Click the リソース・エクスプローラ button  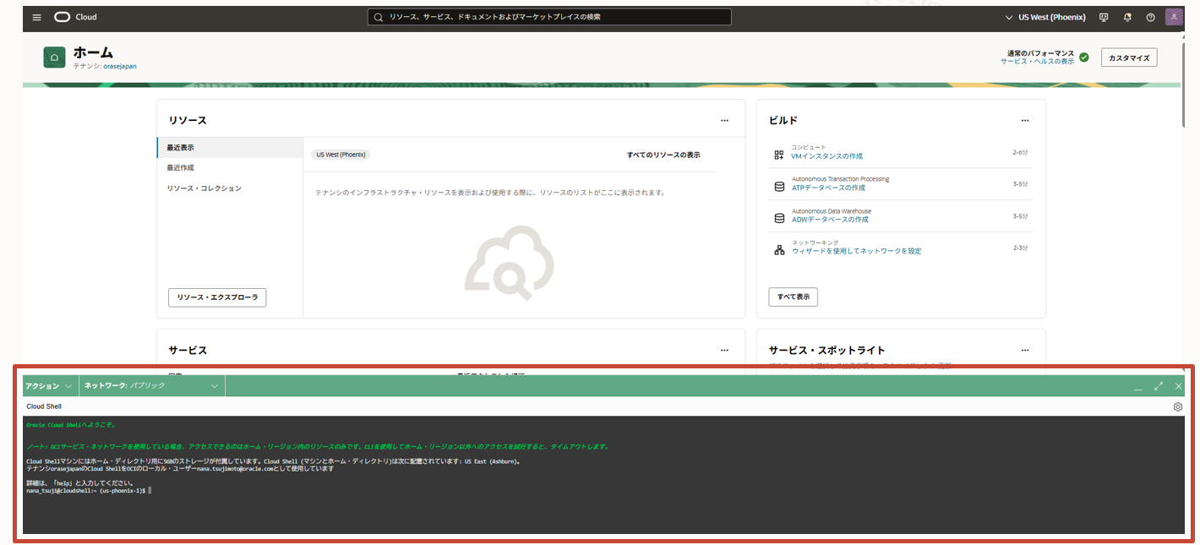(x=218, y=297)
